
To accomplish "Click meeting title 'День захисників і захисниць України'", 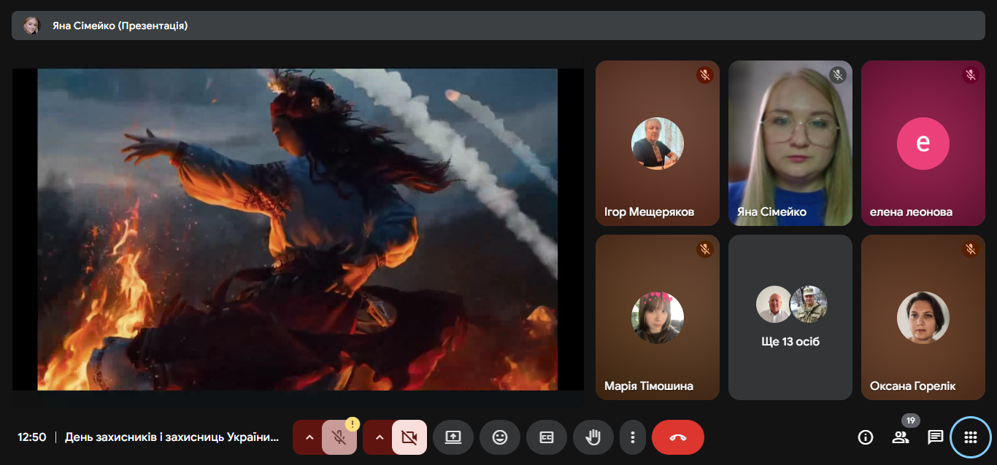I will point(172,437).
